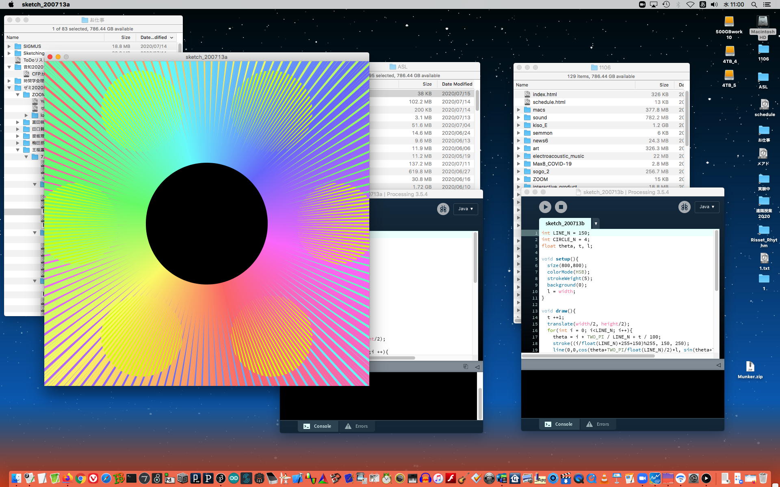Click the volume icon in menu bar
The image size is (780, 487).
[714, 4]
